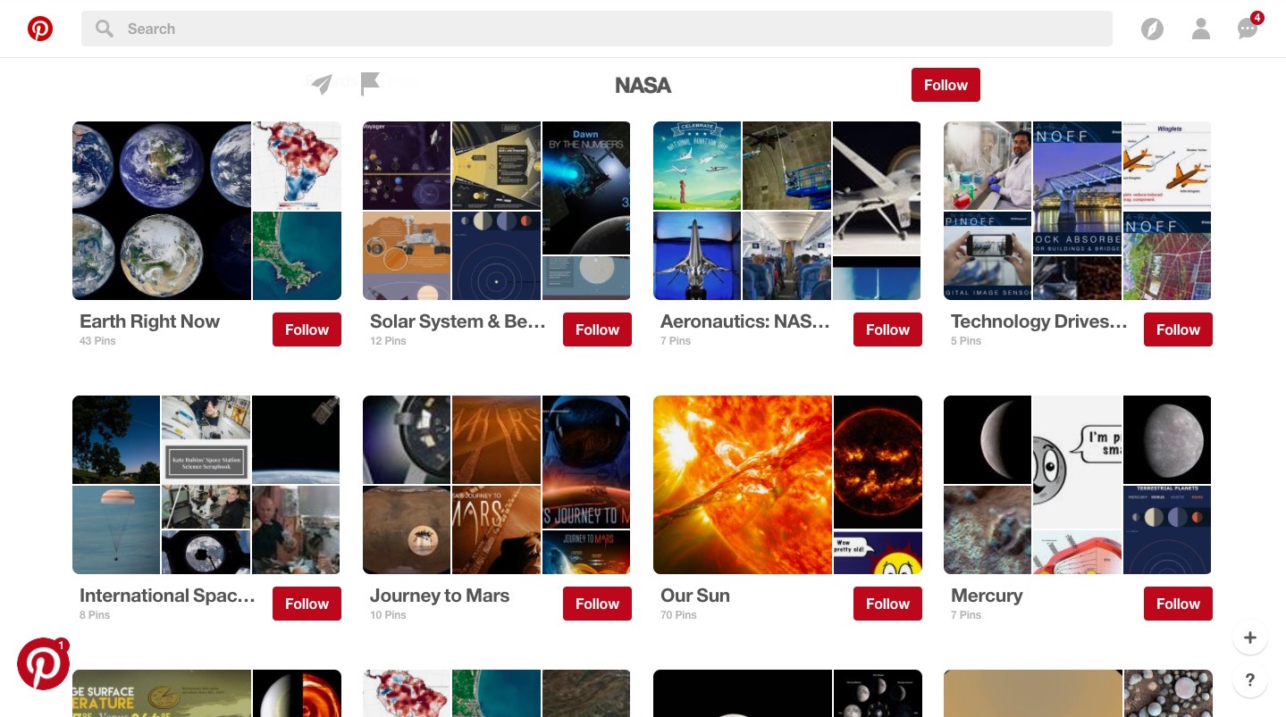This screenshot has width=1286, height=717.
Task: Open the crescent Mercury cover thumbnail
Action: [x=988, y=439]
